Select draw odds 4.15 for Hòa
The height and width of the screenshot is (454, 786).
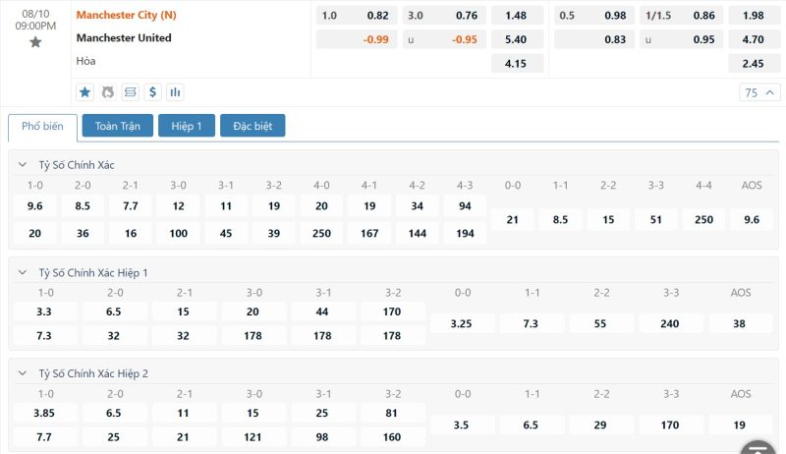point(517,64)
